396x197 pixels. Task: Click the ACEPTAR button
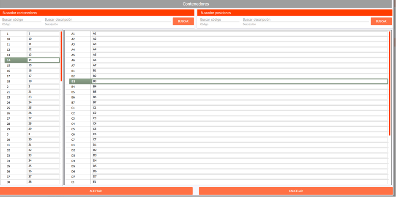[x=96, y=191]
